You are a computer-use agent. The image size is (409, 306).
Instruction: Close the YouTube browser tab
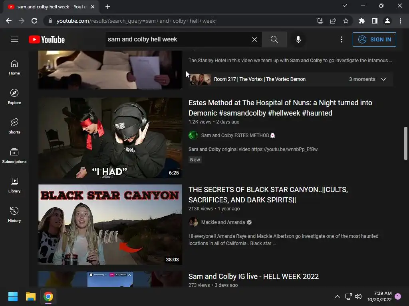pyautogui.click(x=93, y=7)
